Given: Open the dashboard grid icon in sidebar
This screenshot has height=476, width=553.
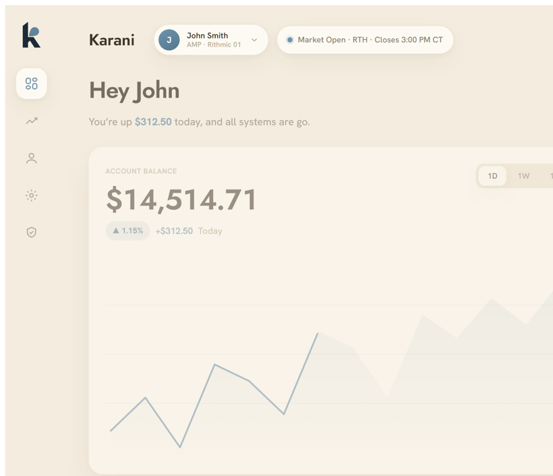Looking at the screenshot, I should (32, 84).
